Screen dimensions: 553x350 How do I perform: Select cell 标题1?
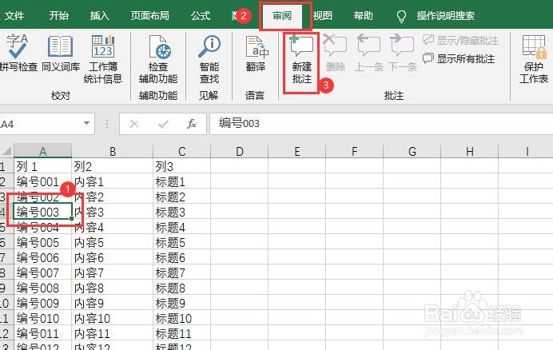pyautogui.click(x=181, y=181)
